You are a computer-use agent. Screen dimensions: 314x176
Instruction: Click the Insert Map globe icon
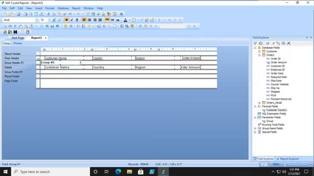57,26
